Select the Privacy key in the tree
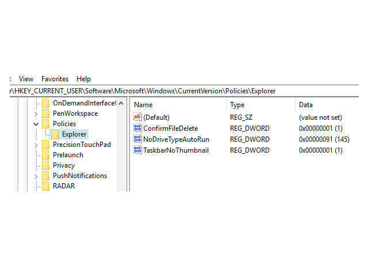368x265 pixels. click(64, 165)
